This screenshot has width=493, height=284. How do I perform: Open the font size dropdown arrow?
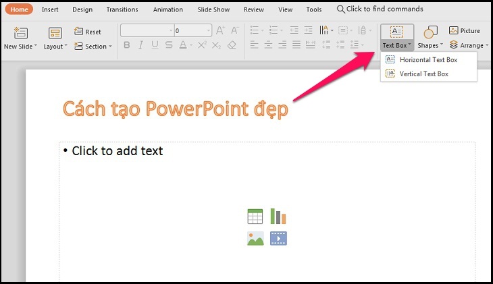click(209, 31)
